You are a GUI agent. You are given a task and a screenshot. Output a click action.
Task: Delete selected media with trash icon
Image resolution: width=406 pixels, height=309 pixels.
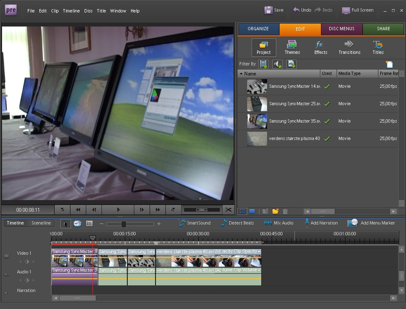click(285, 211)
